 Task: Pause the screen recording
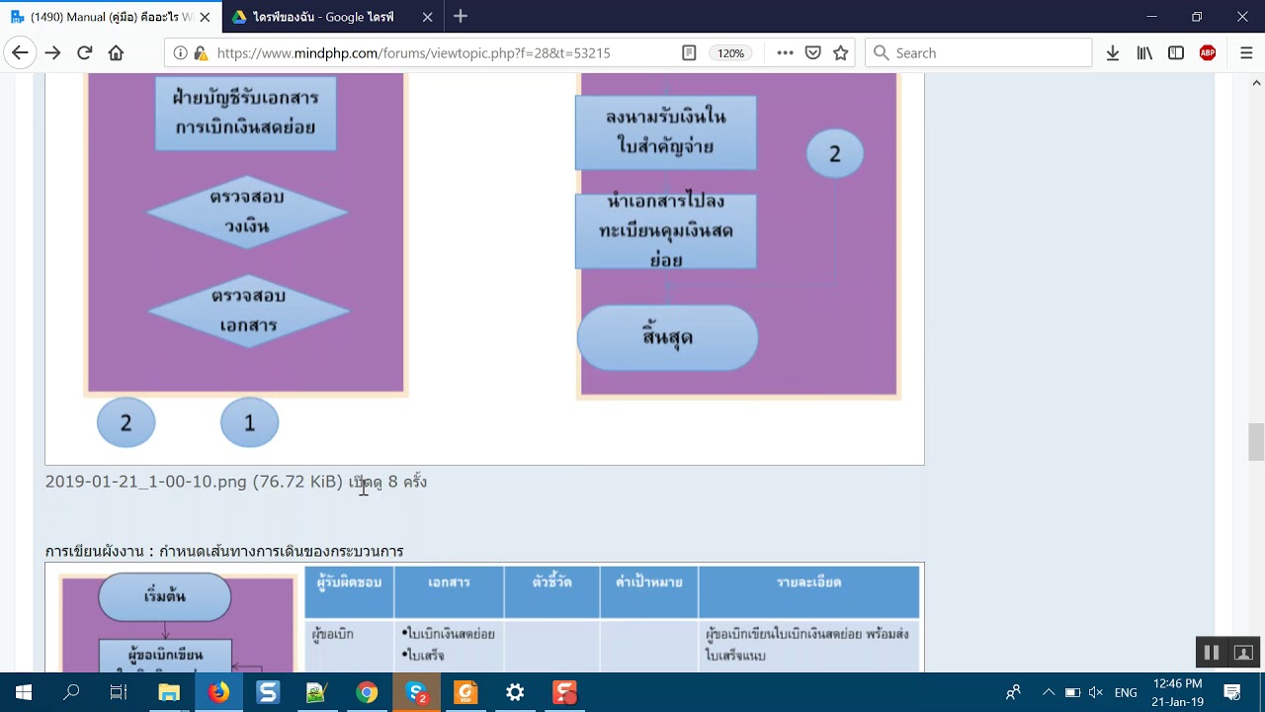click(x=1211, y=653)
